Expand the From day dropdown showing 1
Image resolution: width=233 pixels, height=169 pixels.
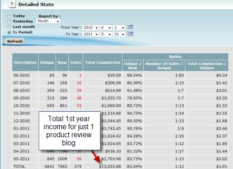119,27
